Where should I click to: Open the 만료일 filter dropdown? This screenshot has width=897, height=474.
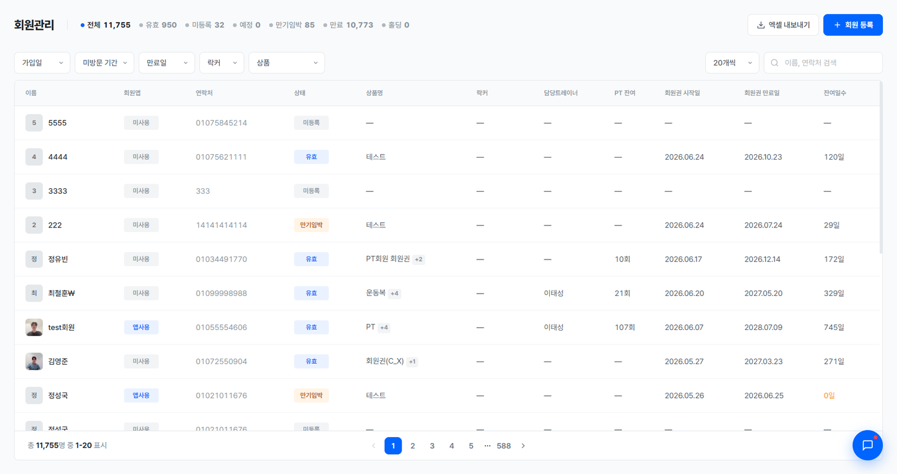pyautogui.click(x=167, y=63)
